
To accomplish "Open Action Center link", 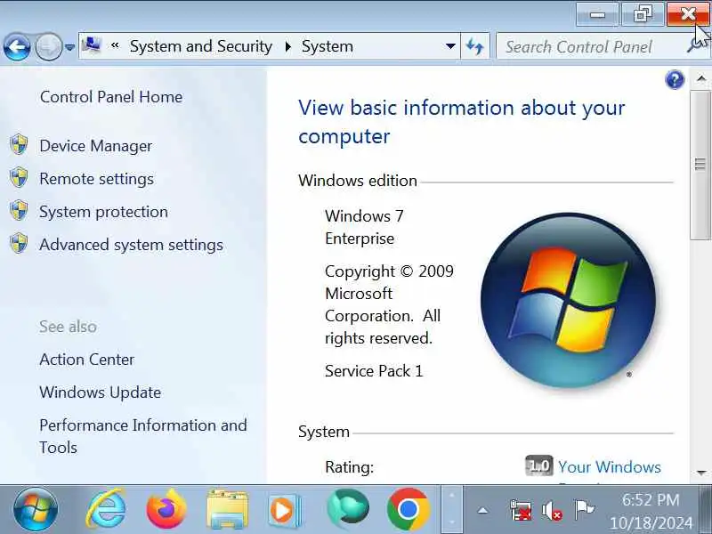I will click(86, 360).
